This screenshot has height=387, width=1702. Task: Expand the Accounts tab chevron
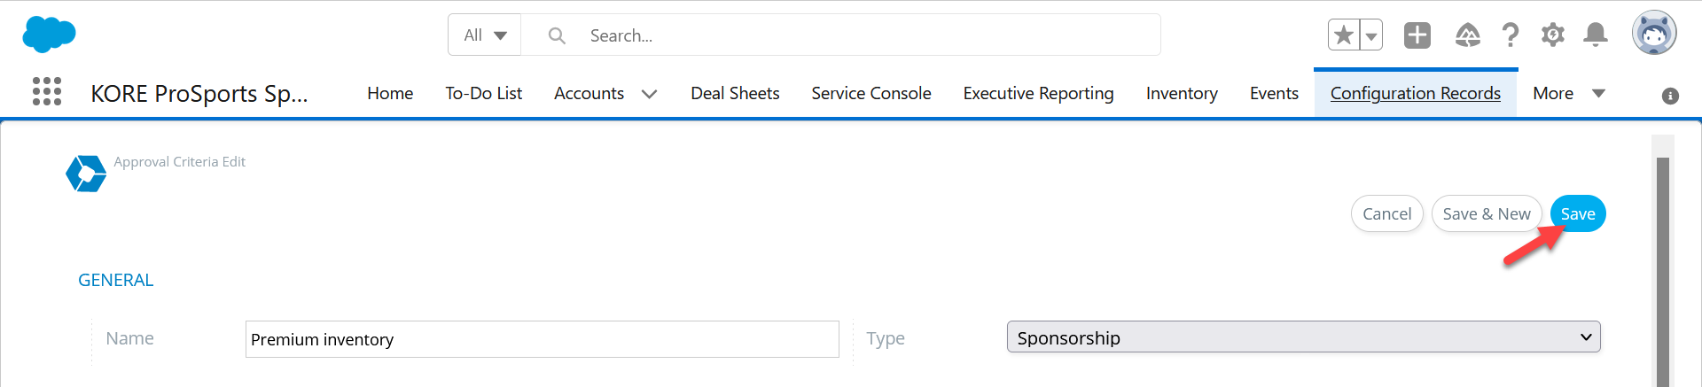(649, 94)
